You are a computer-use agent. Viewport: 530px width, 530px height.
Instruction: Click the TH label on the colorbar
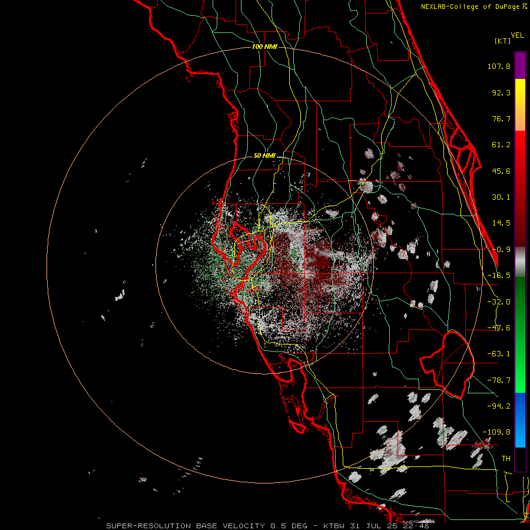point(506,458)
